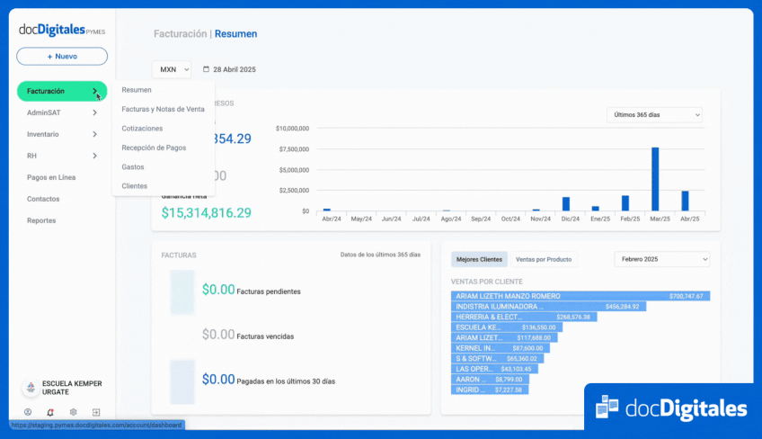Open the user profile icon

(x=28, y=412)
